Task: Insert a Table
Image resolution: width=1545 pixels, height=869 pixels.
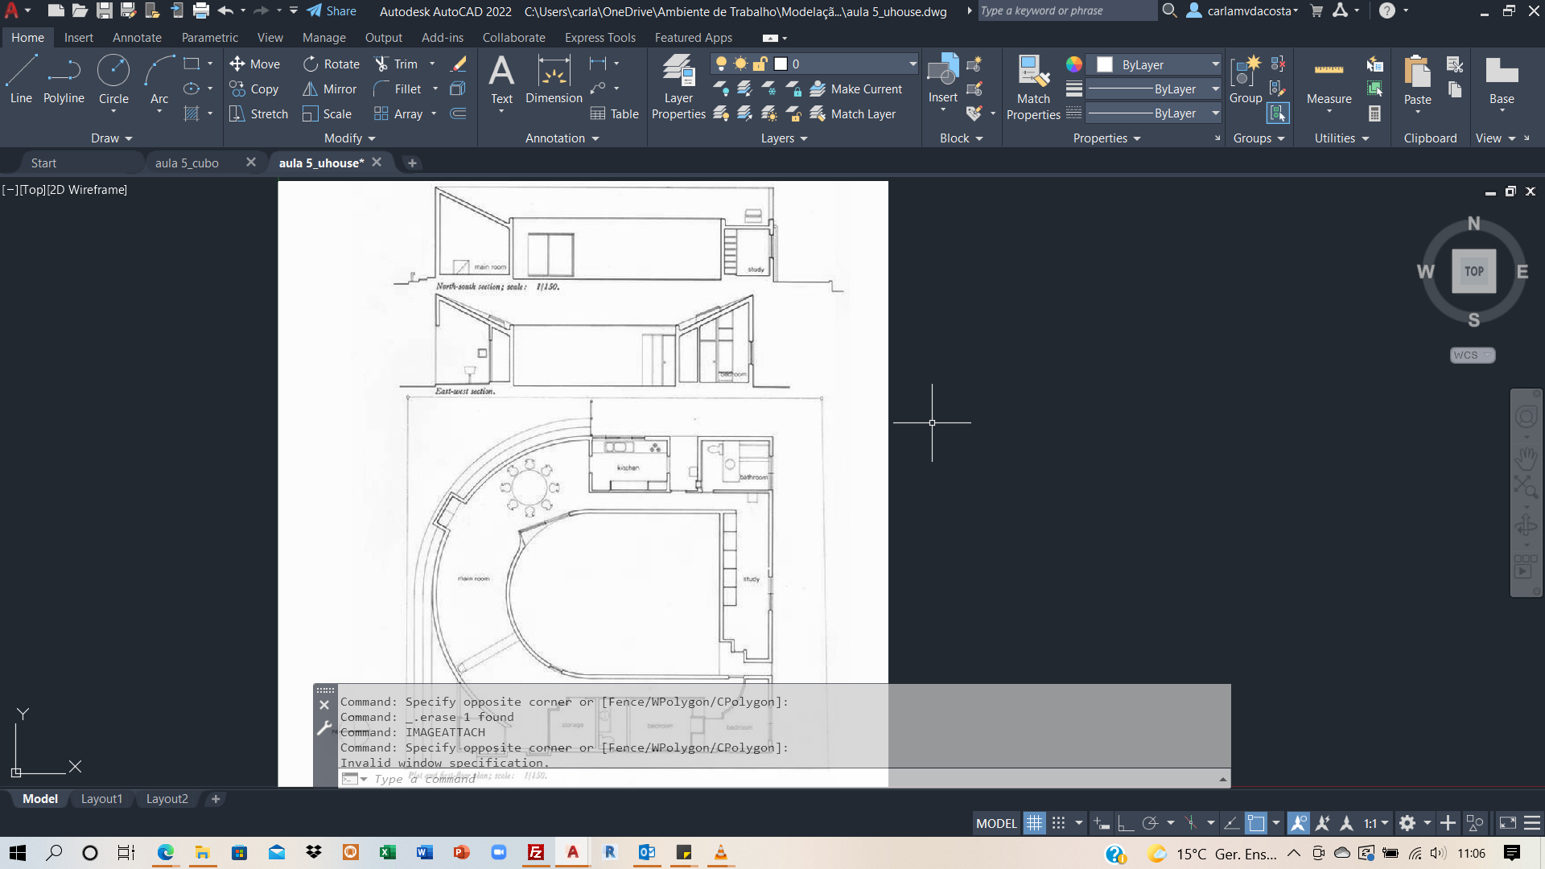Action: coord(614,113)
